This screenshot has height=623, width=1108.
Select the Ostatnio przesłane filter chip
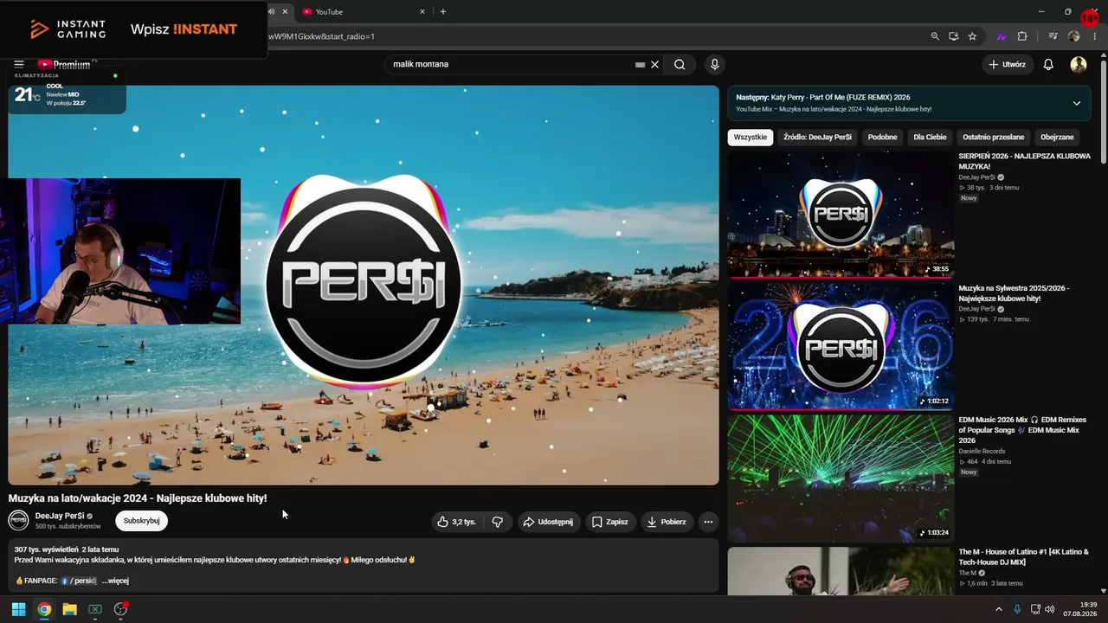tap(993, 137)
